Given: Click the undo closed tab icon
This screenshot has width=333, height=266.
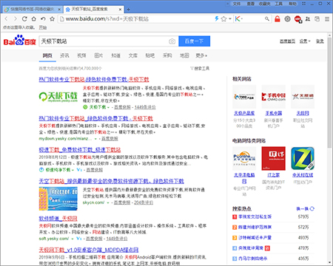Looking at the screenshot, I should tap(43, 18).
